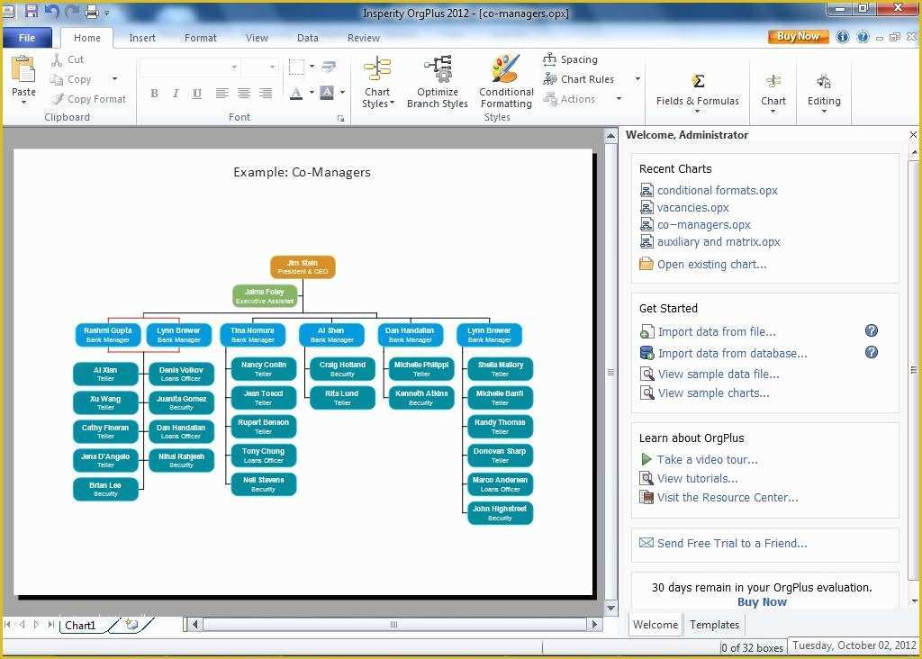922x659 pixels.
Task: Click the box outline border icon
Action: [297, 67]
